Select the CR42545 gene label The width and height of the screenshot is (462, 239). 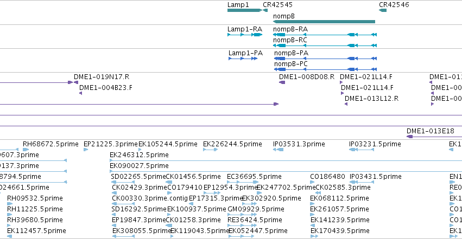(x=277, y=5)
